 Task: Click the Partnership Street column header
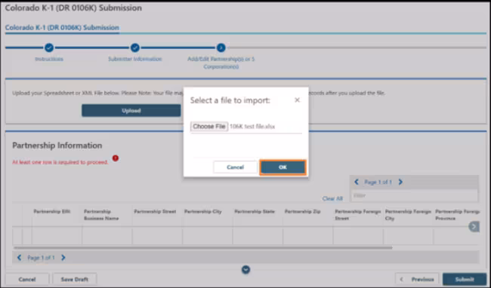coord(155,211)
